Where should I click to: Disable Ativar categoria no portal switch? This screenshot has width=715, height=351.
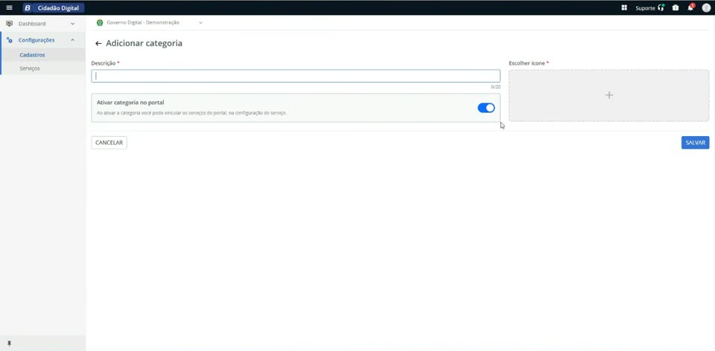point(486,108)
